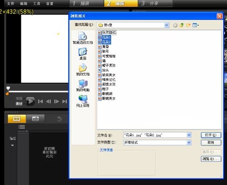Open the view menu icon in the dialog
The height and width of the screenshot is (185, 227).
[x=195, y=25]
